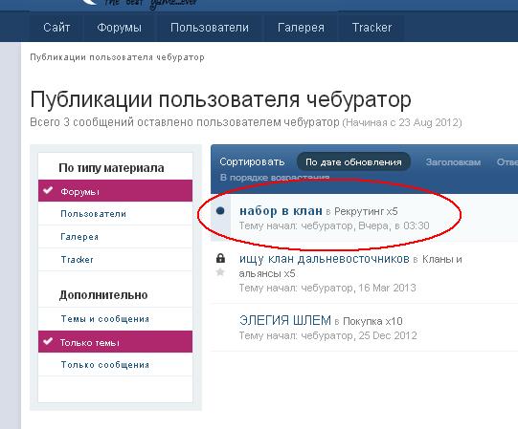Open the topic набор в клан
The image size is (518, 429).
tap(281, 211)
